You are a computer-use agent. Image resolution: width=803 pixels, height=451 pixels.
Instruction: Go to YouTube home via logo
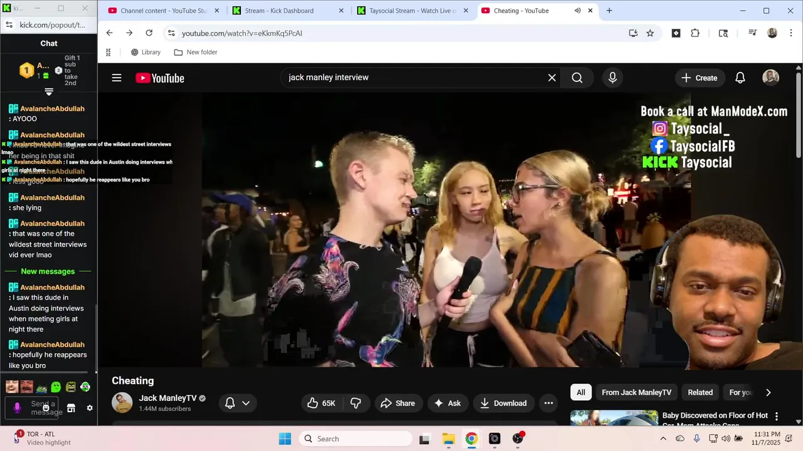pyautogui.click(x=160, y=78)
